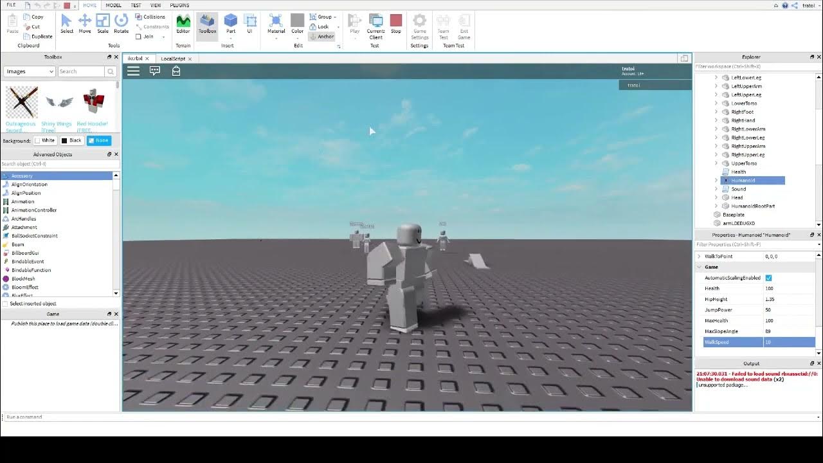
Task: Activate the Scale tool
Action: [103, 24]
